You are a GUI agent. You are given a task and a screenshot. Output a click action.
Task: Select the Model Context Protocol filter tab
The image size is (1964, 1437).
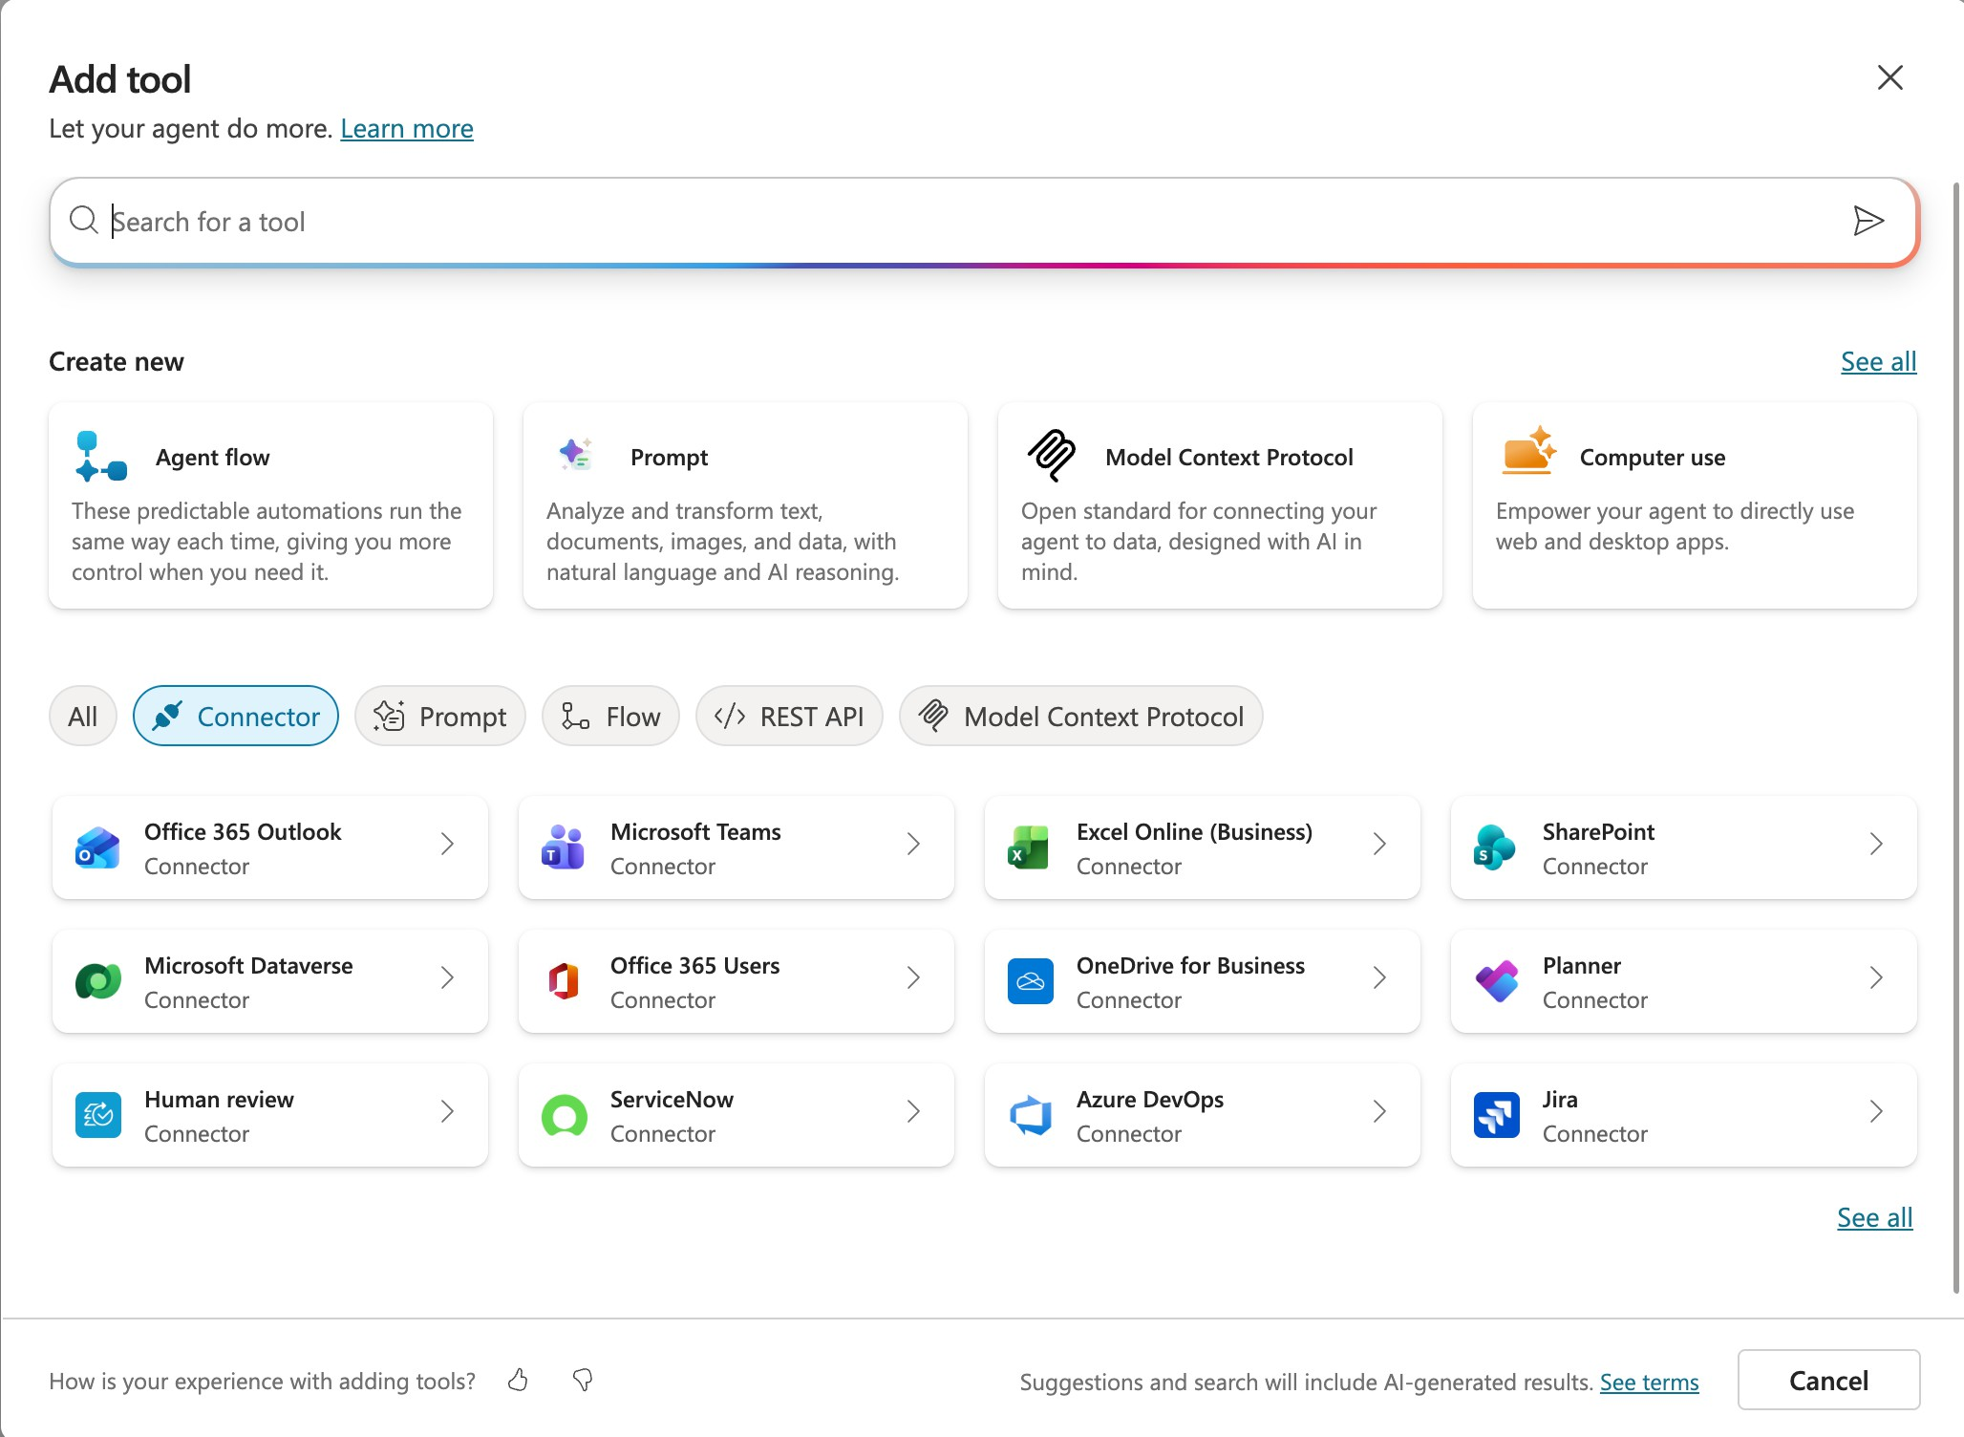click(1081, 716)
